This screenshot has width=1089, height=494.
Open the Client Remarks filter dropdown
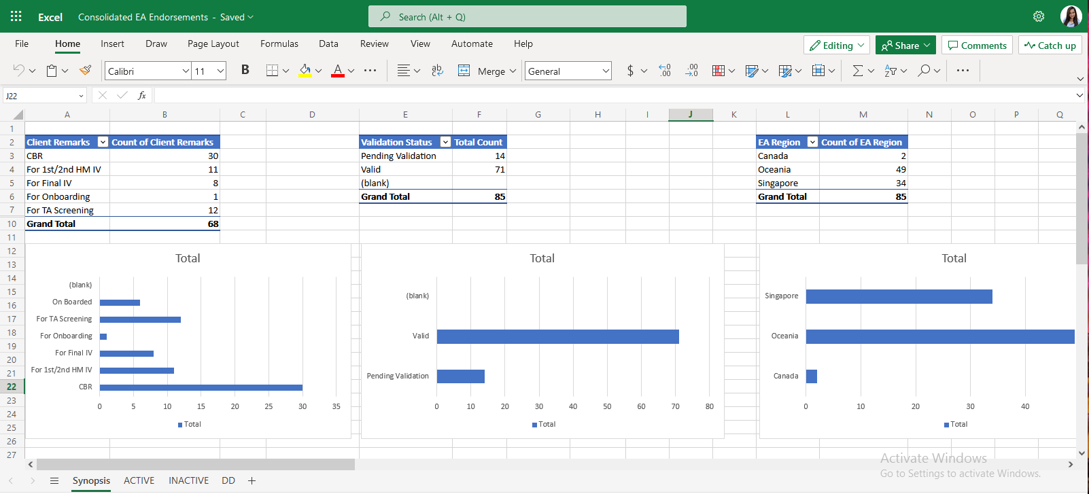pos(103,142)
